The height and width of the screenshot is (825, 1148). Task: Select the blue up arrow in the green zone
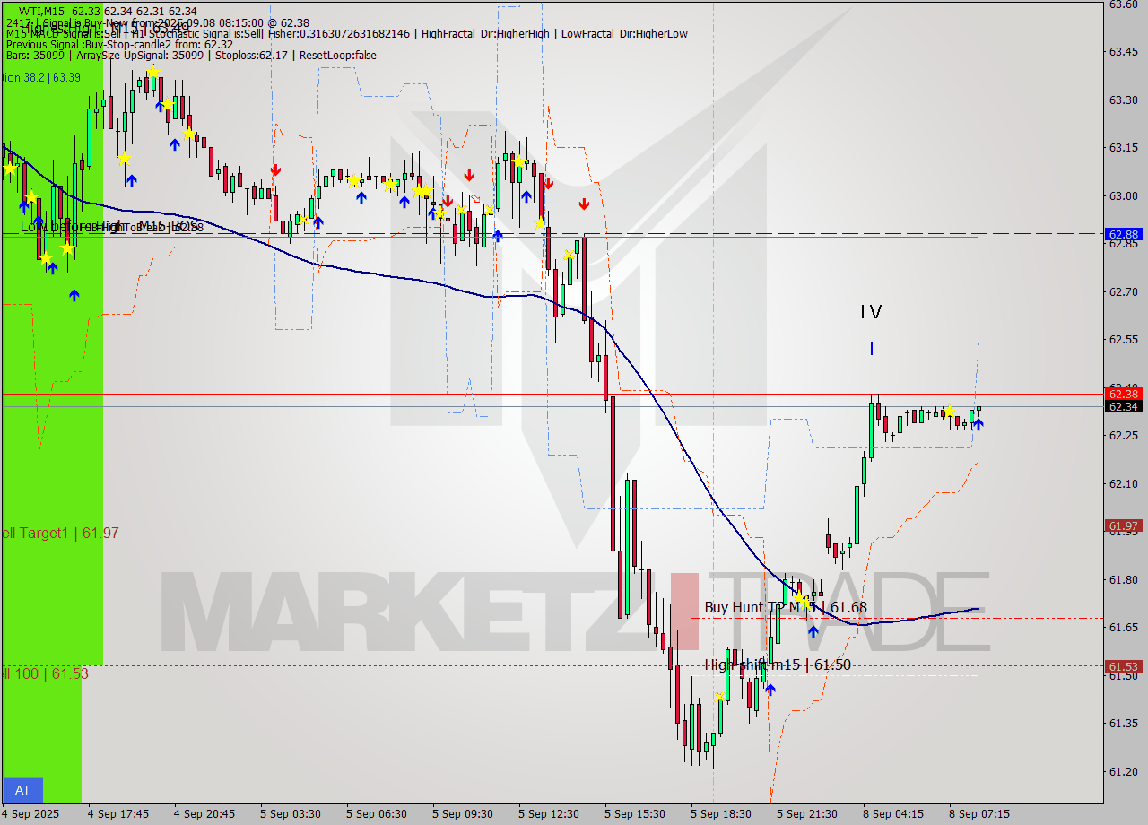point(73,293)
